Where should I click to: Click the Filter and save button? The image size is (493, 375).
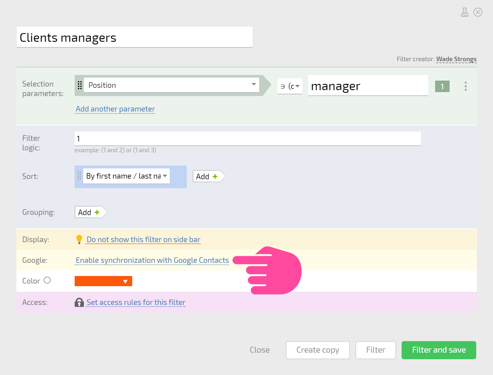(439, 350)
